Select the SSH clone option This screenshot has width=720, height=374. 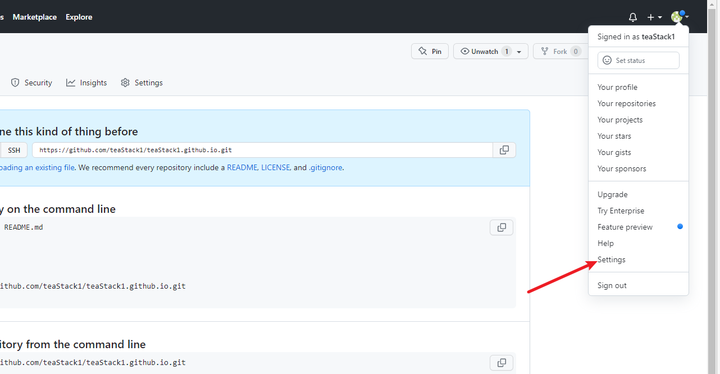(13, 150)
